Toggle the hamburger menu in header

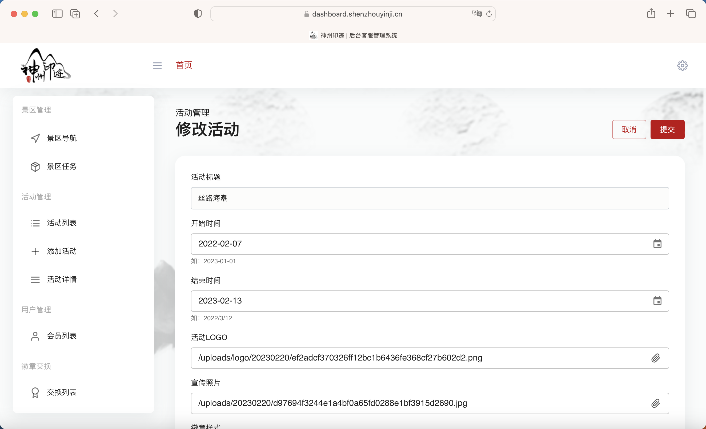pyautogui.click(x=157, y=66)
